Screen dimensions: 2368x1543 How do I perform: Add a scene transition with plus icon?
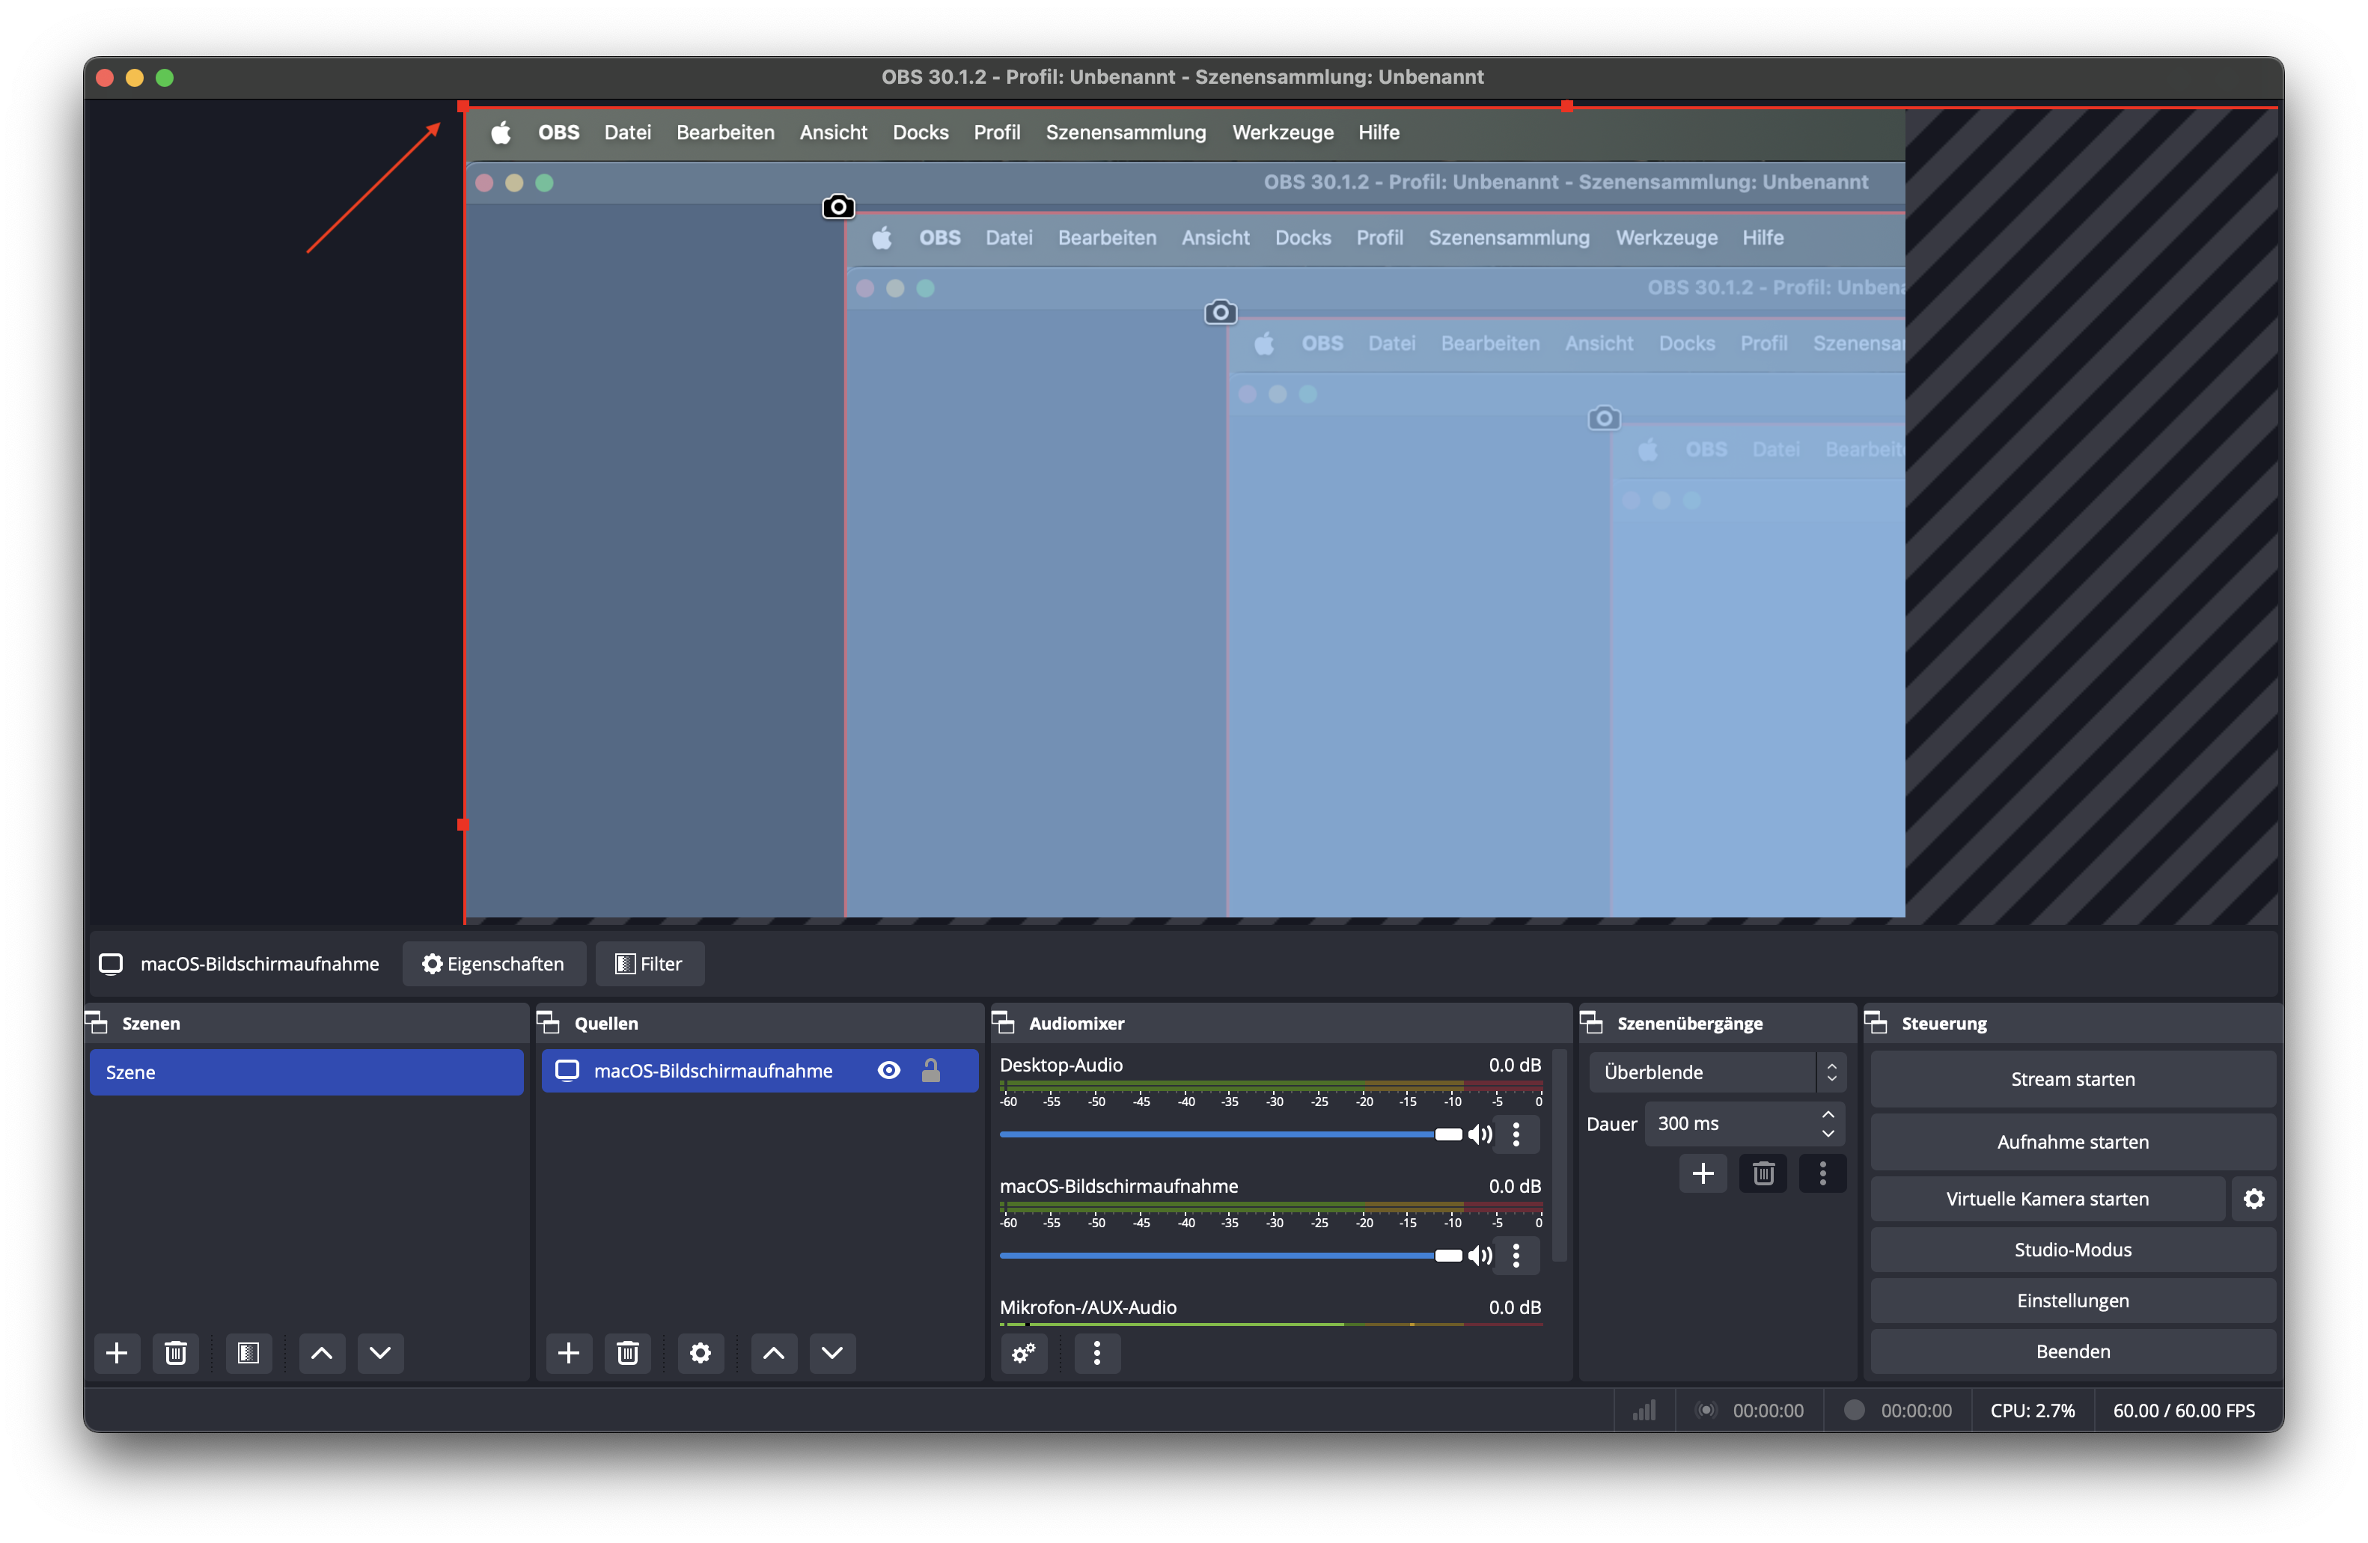[1703, 1174]
